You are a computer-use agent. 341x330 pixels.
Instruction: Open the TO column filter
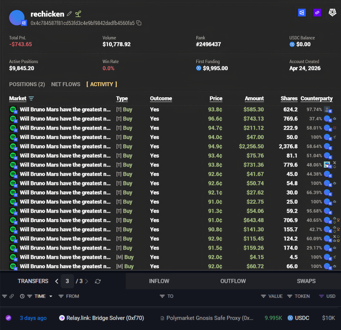click(x=162, y=296)
